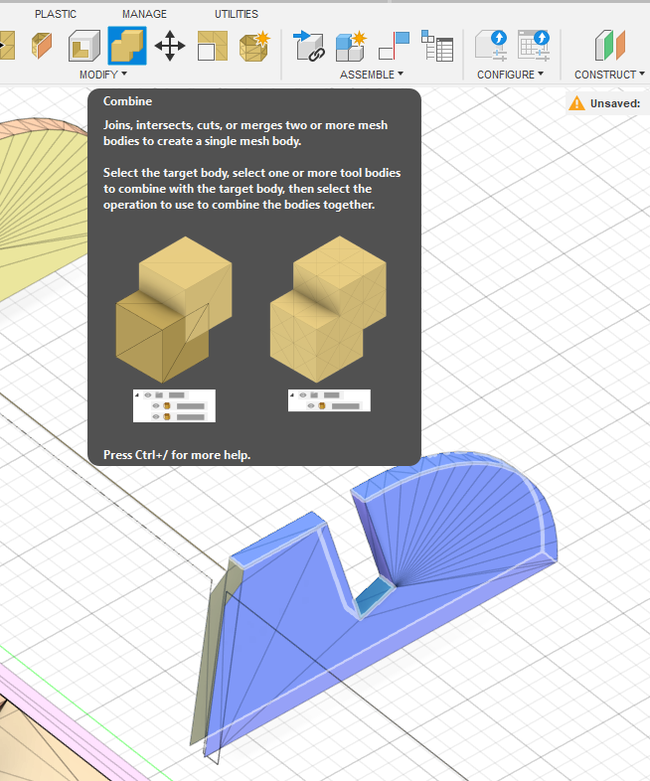The image size is (650, 781).
Task: Open the bill of materials table icon
Action: [437, 46]
